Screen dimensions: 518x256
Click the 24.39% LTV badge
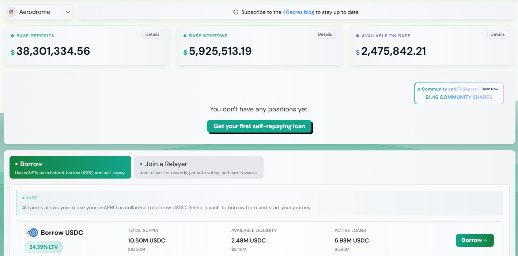click(44, 247)
